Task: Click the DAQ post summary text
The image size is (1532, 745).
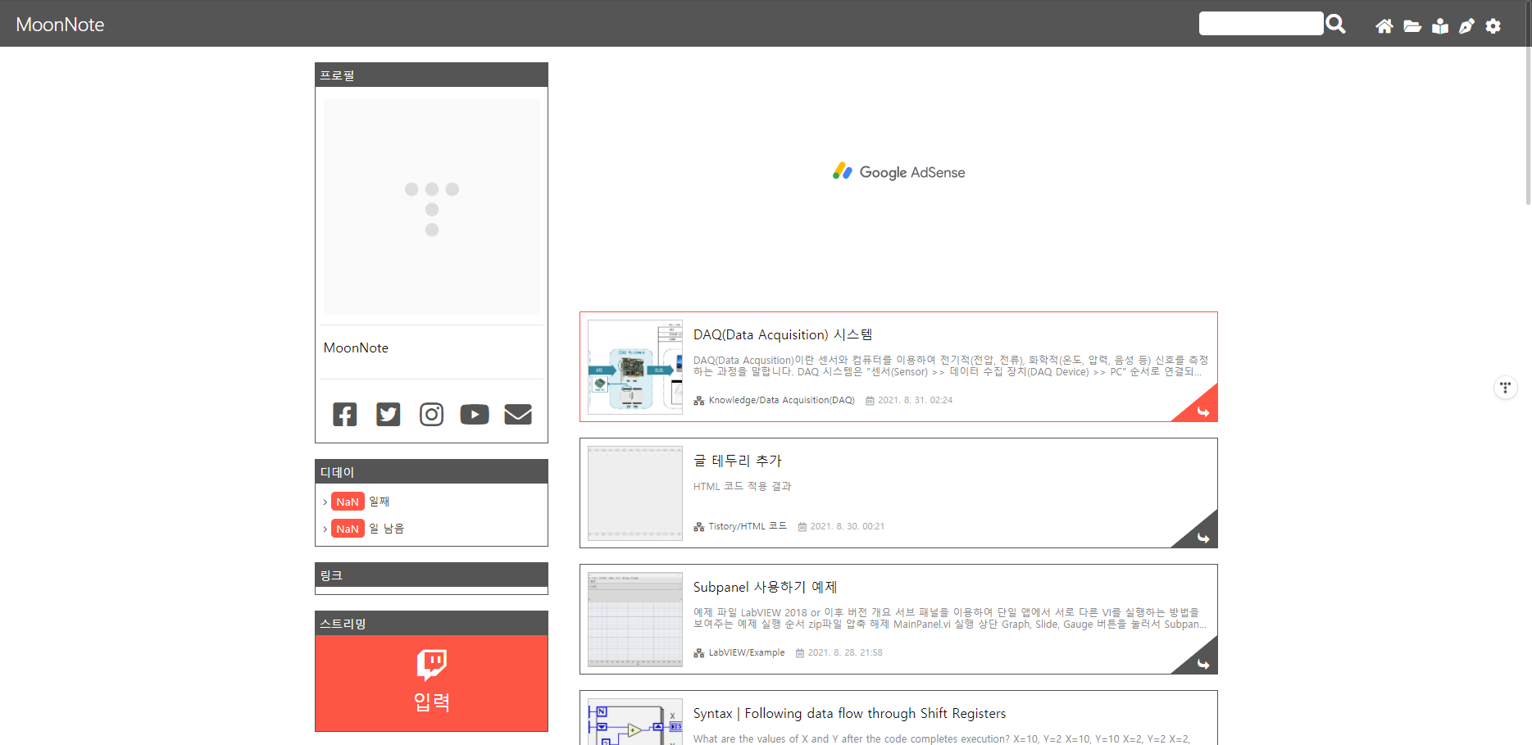Action: pos(951,366)
